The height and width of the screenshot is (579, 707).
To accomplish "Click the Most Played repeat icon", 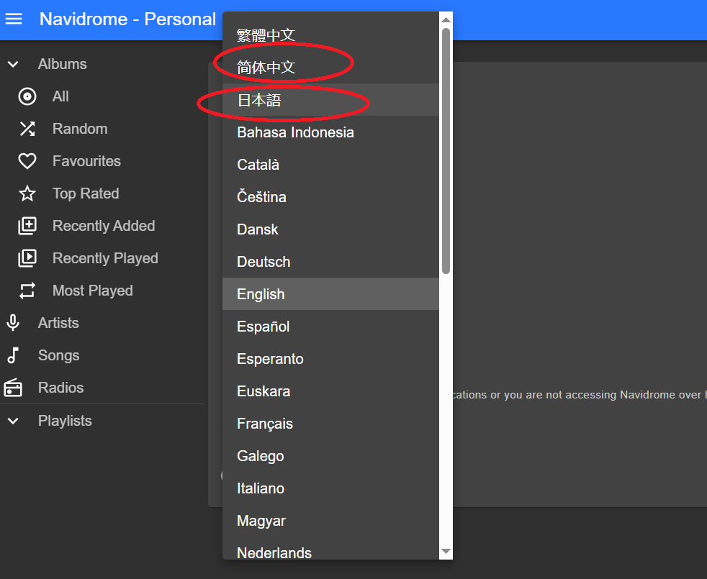I will [27, 291].
